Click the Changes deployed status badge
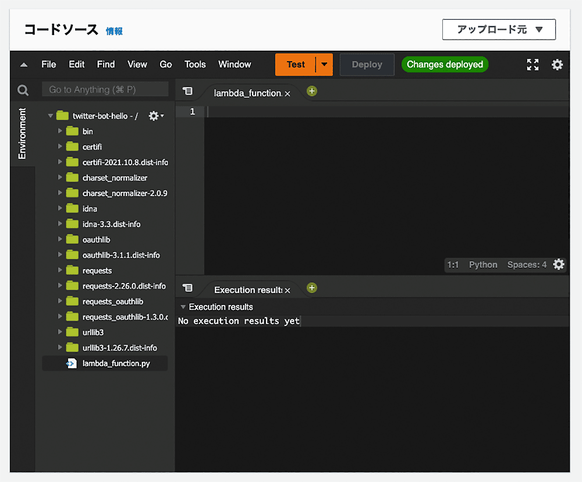Screen dimensions: 582x482 click(445, 65)
